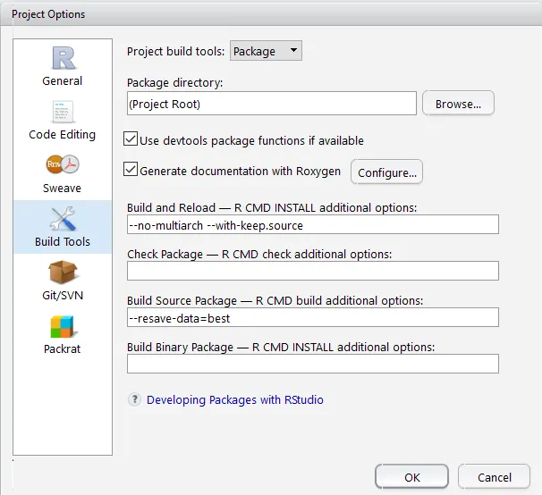
Task: Focus the Build and Reload options field
Action: click(x=313, y=224)
